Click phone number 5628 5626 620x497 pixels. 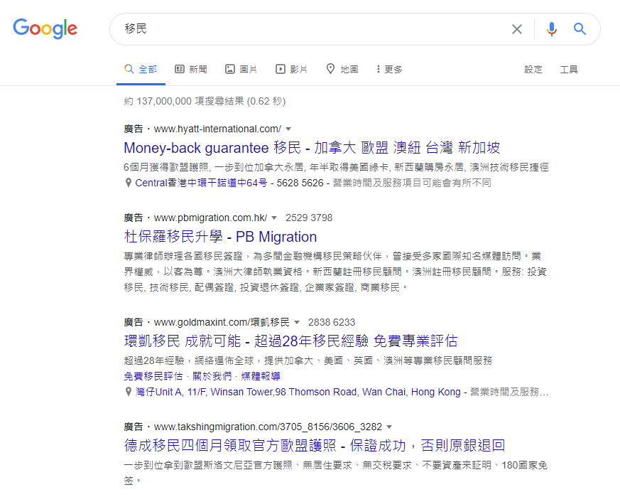pos(300,183)
